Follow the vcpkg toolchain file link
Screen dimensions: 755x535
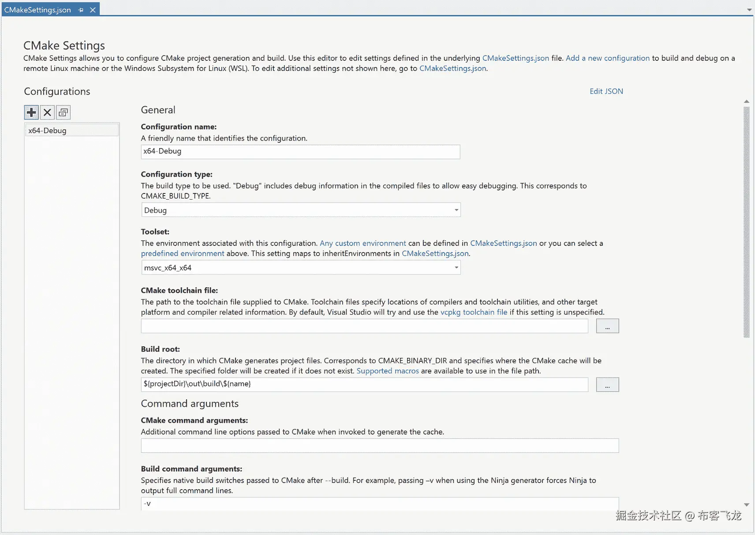tap(473, 312)
